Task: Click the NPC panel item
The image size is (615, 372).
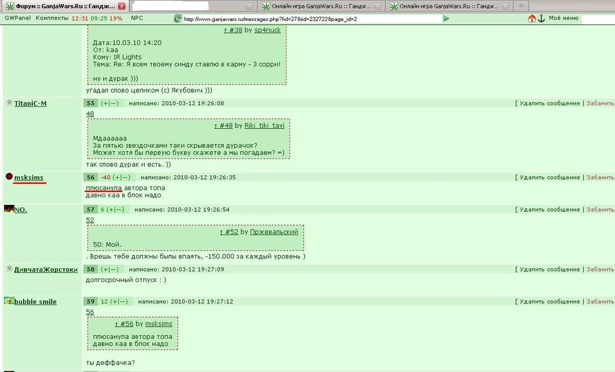Action: [x=137, y=18]
